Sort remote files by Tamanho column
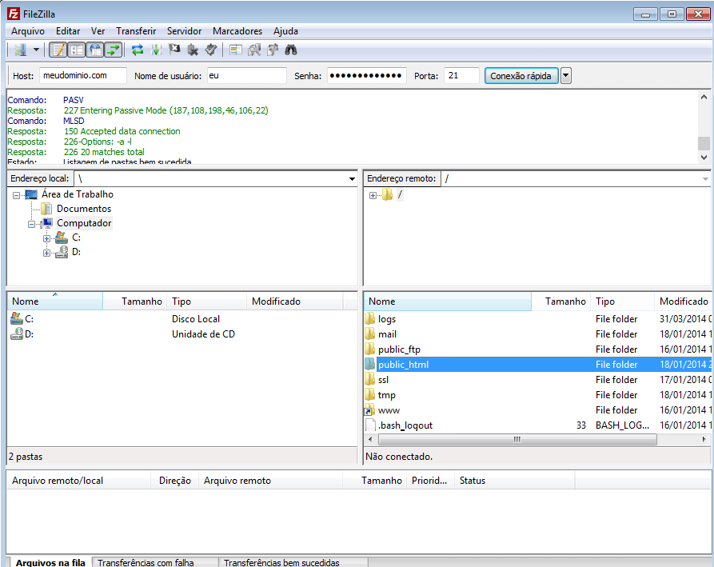Image resolution: width=714 pixels, height=567 pixels. click(x=564, y=301)
